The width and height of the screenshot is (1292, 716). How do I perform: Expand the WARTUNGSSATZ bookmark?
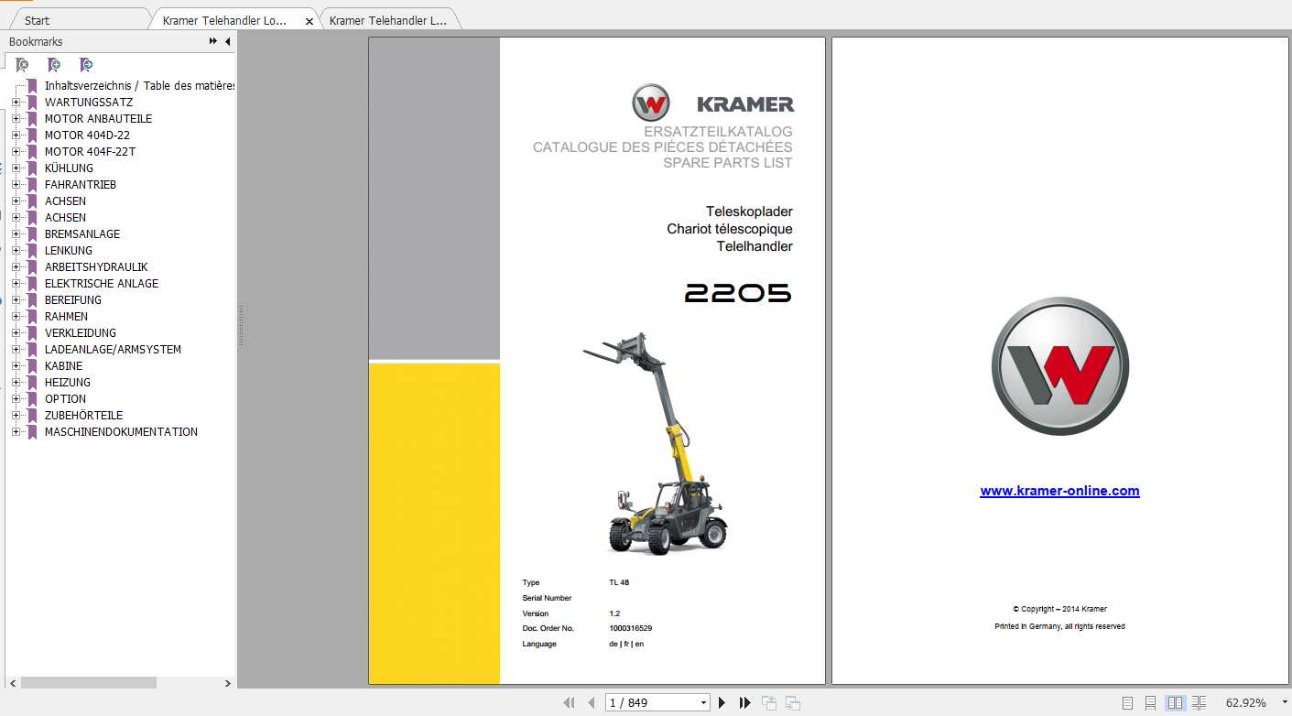(16, 103)
